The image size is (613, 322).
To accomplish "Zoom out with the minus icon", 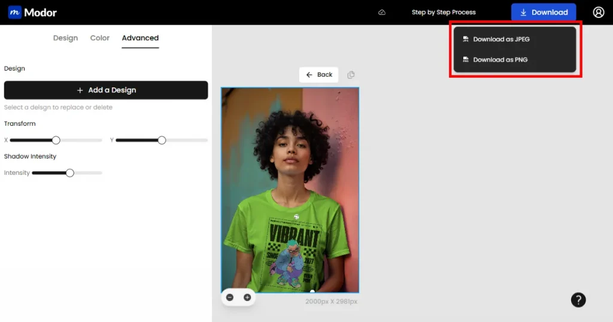I will tap(230, 297).
